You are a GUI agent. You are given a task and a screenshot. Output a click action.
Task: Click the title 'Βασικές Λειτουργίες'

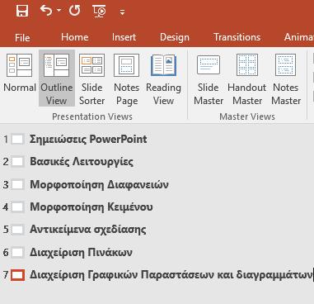point(82,162)
